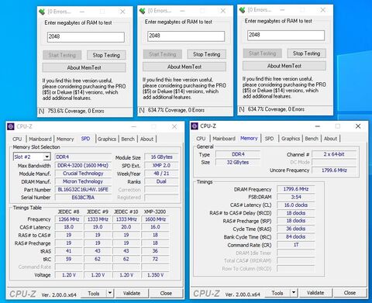Open Bench tab in the SPD window
Screen dimensions: 372x303
tap(128, 139)
